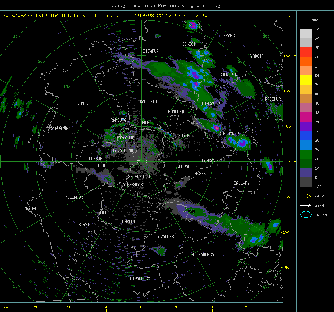The image size is (334, 312).
Task: Click the SINDHANUR city label
Action: 229,134
